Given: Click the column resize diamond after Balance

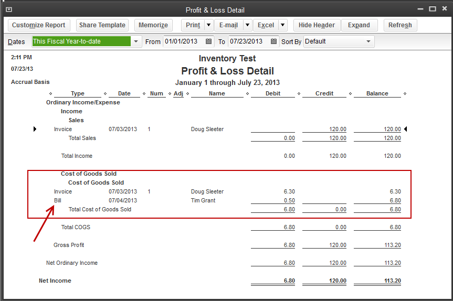Looking at the screenshot, I should [405, 93].
